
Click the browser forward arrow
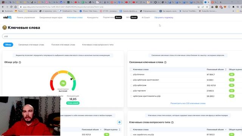[7, 7]
